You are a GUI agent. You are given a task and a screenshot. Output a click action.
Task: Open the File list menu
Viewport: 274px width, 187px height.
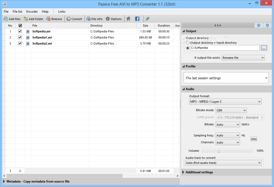[x=17, y=12]
